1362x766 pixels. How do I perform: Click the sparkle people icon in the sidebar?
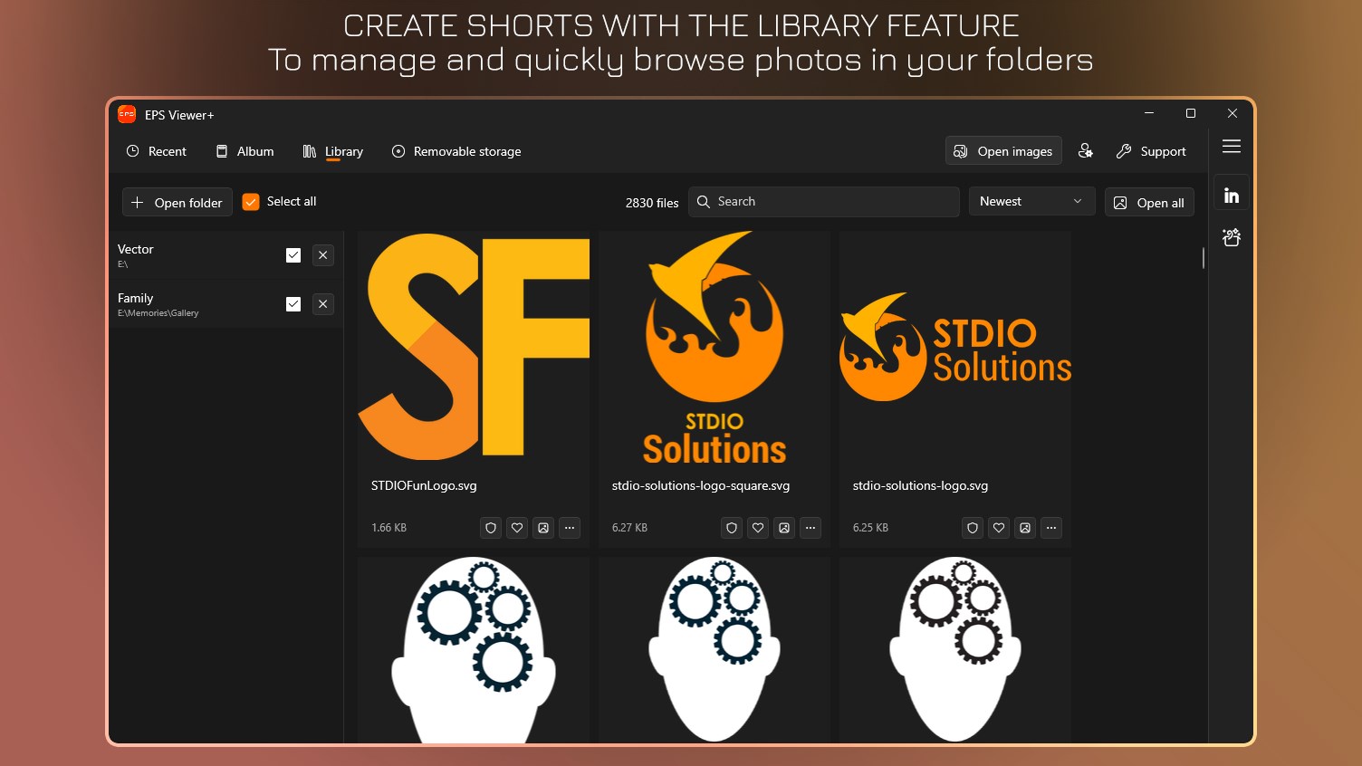coord(1231,237)
